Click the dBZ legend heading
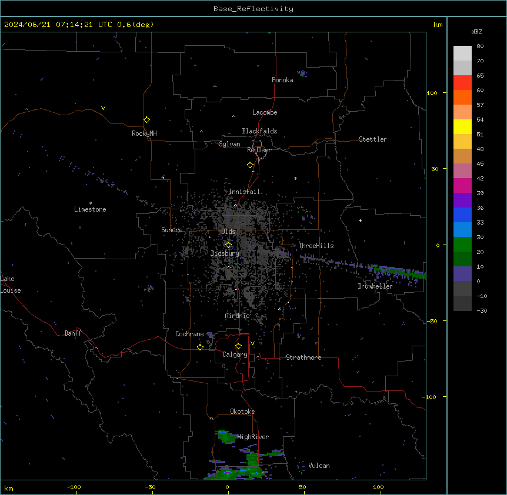 point(476,31)
